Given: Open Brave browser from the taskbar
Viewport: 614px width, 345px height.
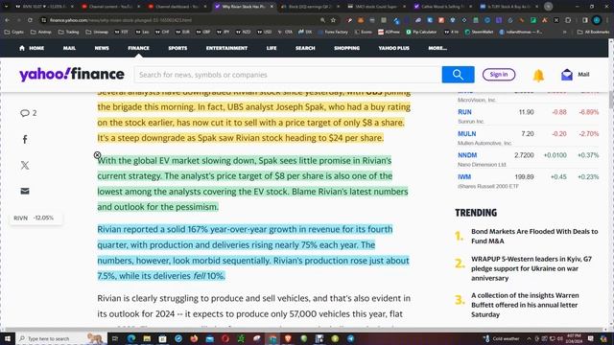Looking at the screenshot, I should pos(288,338).
